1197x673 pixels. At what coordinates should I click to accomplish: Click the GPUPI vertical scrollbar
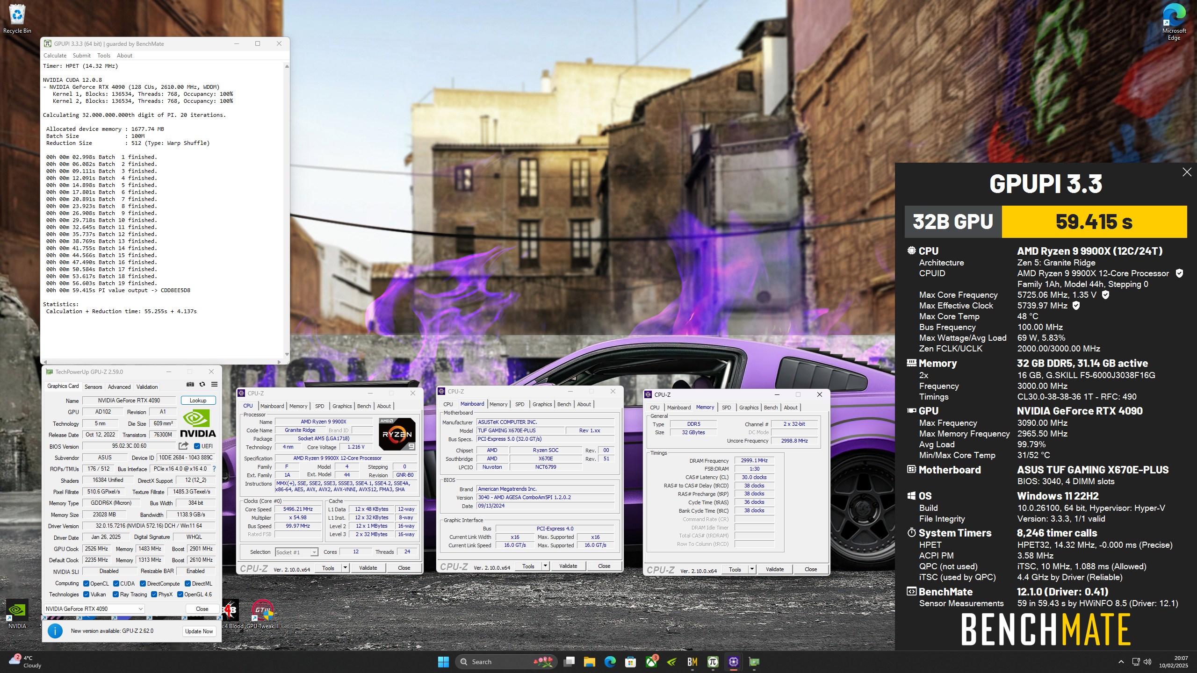point(287,210)
